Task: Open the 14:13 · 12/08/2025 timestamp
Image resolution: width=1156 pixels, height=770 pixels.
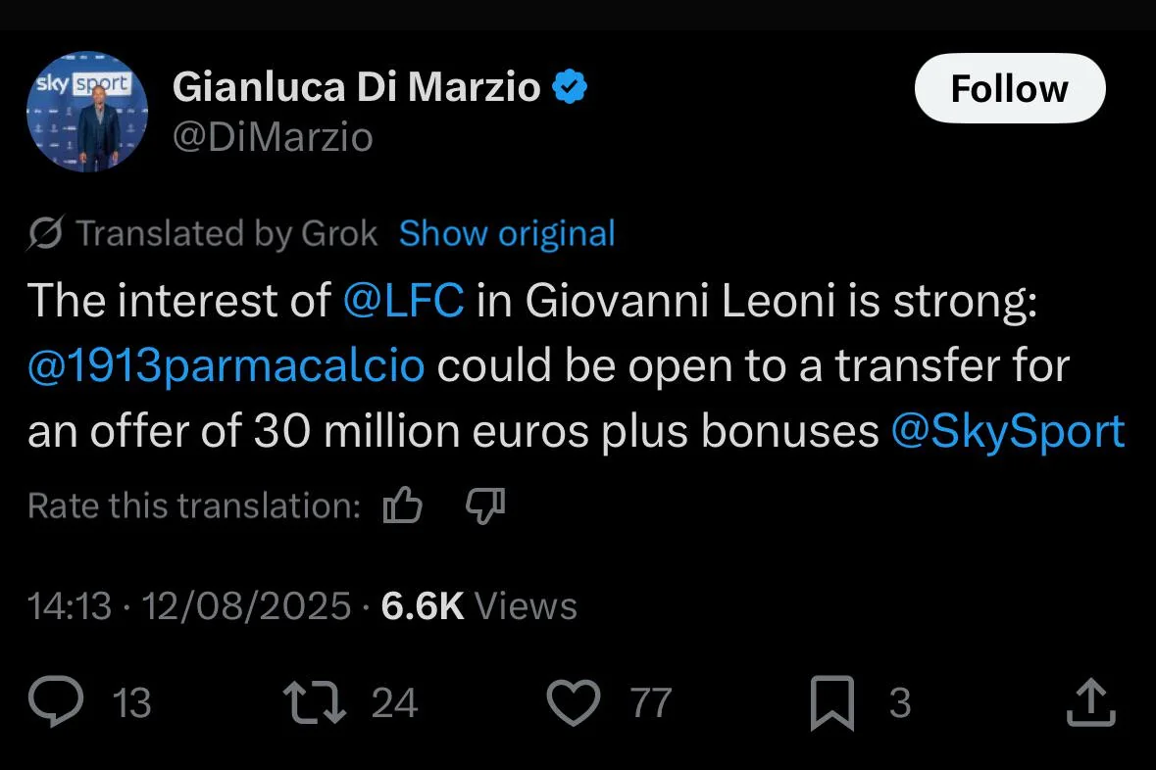Action: tap(189, 606)
